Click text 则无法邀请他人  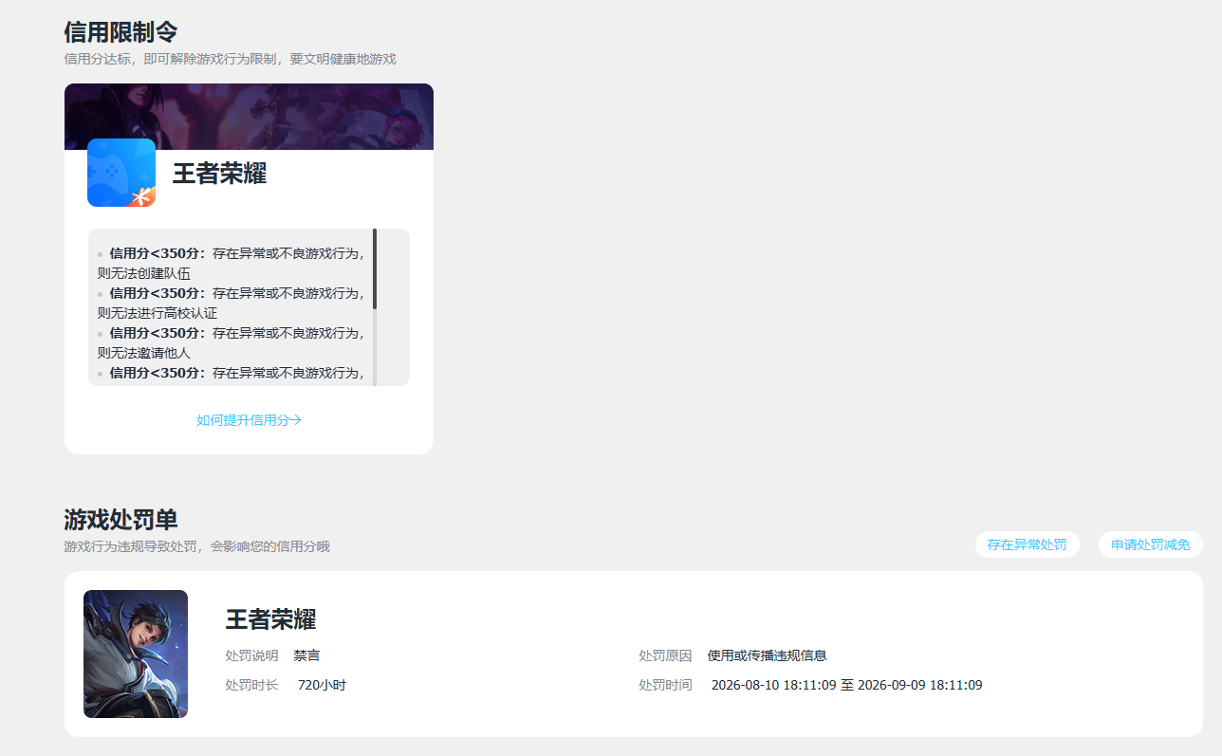click(144, 353)
